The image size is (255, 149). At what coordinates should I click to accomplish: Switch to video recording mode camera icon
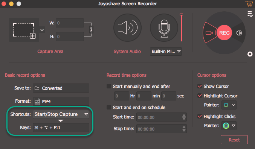[x=209, y=32]
